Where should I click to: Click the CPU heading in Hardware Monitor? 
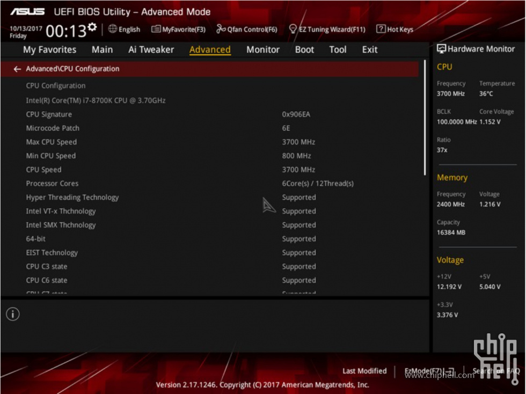pos(444,67)
